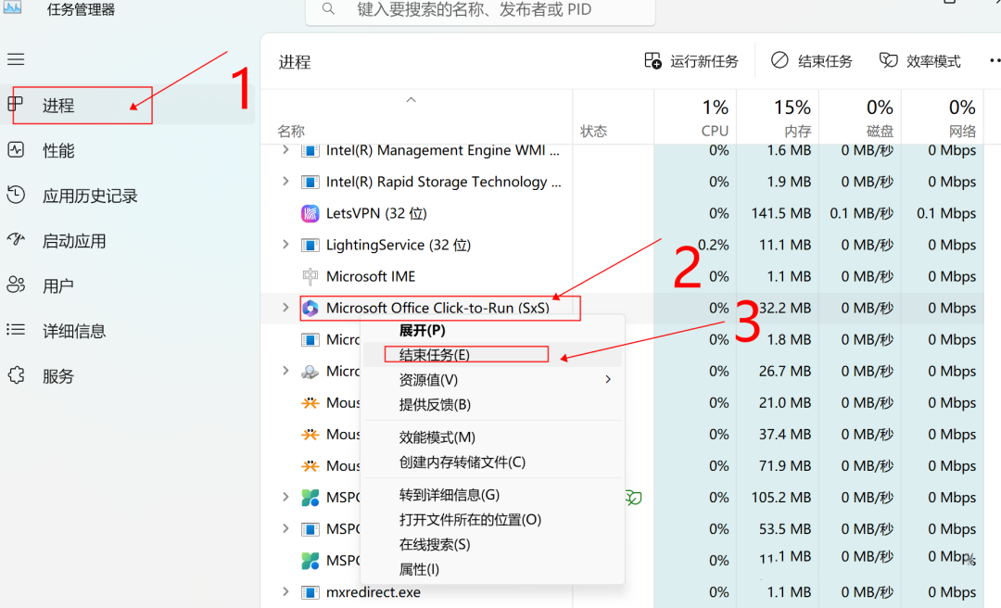
Task: Choose 转到详细信息(G) from the context menu
Action: [492, 495]
